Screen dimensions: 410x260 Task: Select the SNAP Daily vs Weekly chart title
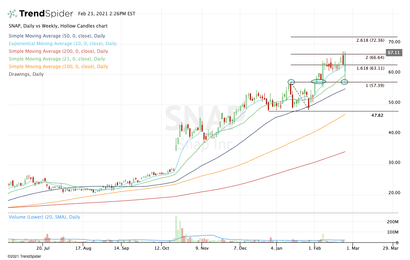(x=57, y=26)
